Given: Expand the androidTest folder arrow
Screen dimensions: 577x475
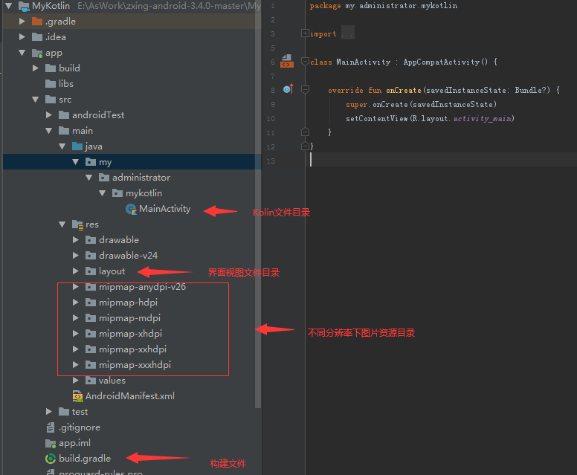Looking at the screenshot, I should (x=49, y=115).
